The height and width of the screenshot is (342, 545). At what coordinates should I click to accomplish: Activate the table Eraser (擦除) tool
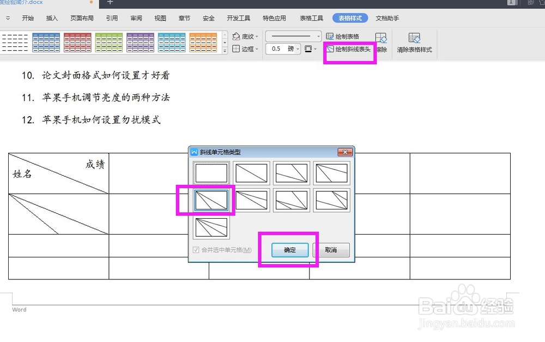pyautogui.click(x=381, y=43)
